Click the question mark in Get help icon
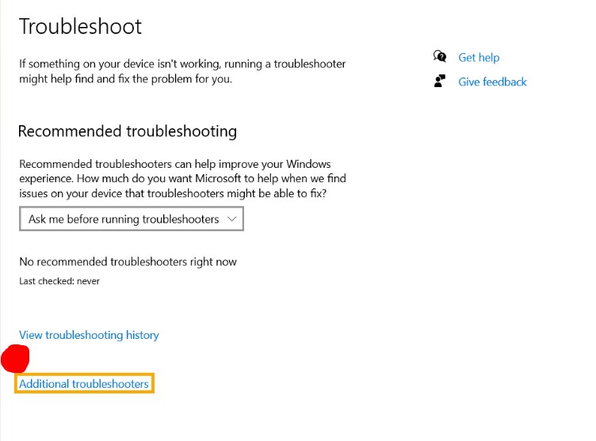596x441 pixels. point(441,57)
